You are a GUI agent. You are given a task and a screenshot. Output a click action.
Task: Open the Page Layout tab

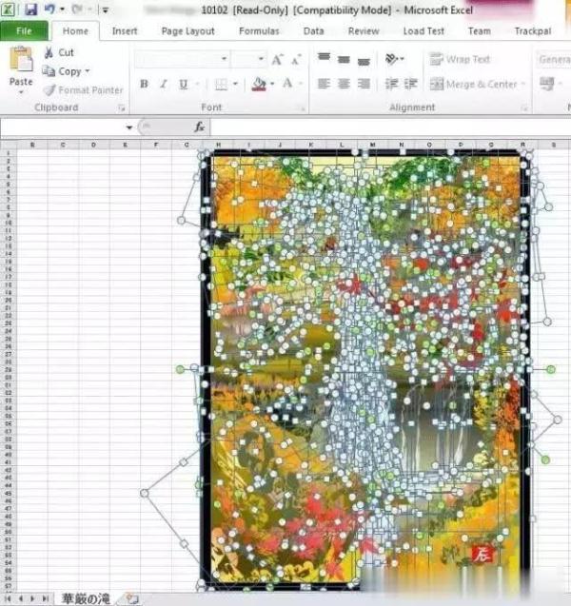tap(187, 30)
